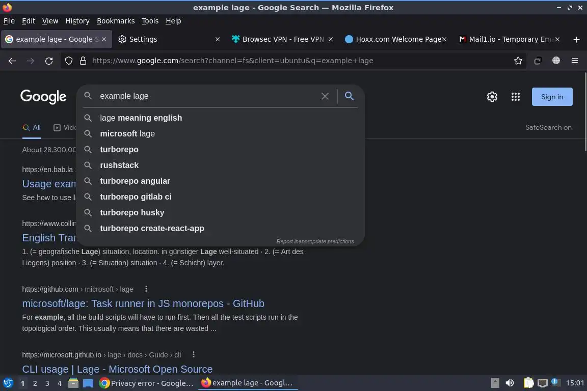Image resolution: width=587 pixels, height=391 pixels.
Task: Click the page vertical scrollbar thumb
Action: tap(585, 111)
